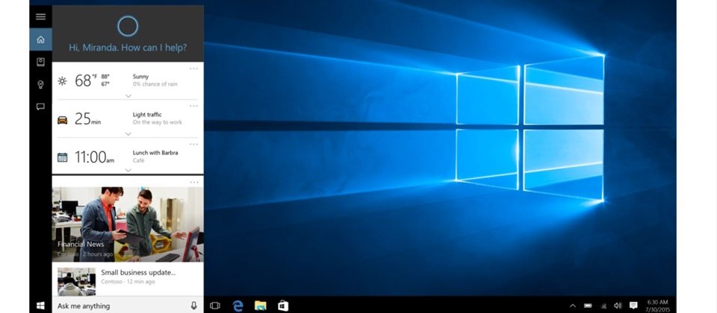Open the Financial News large image

[x=128, y=224]
